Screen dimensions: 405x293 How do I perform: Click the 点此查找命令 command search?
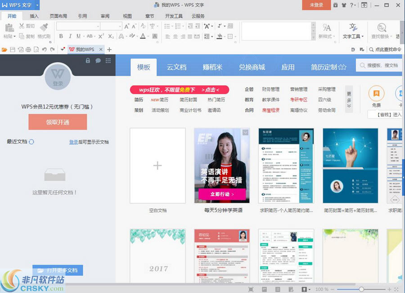[385, 50]
